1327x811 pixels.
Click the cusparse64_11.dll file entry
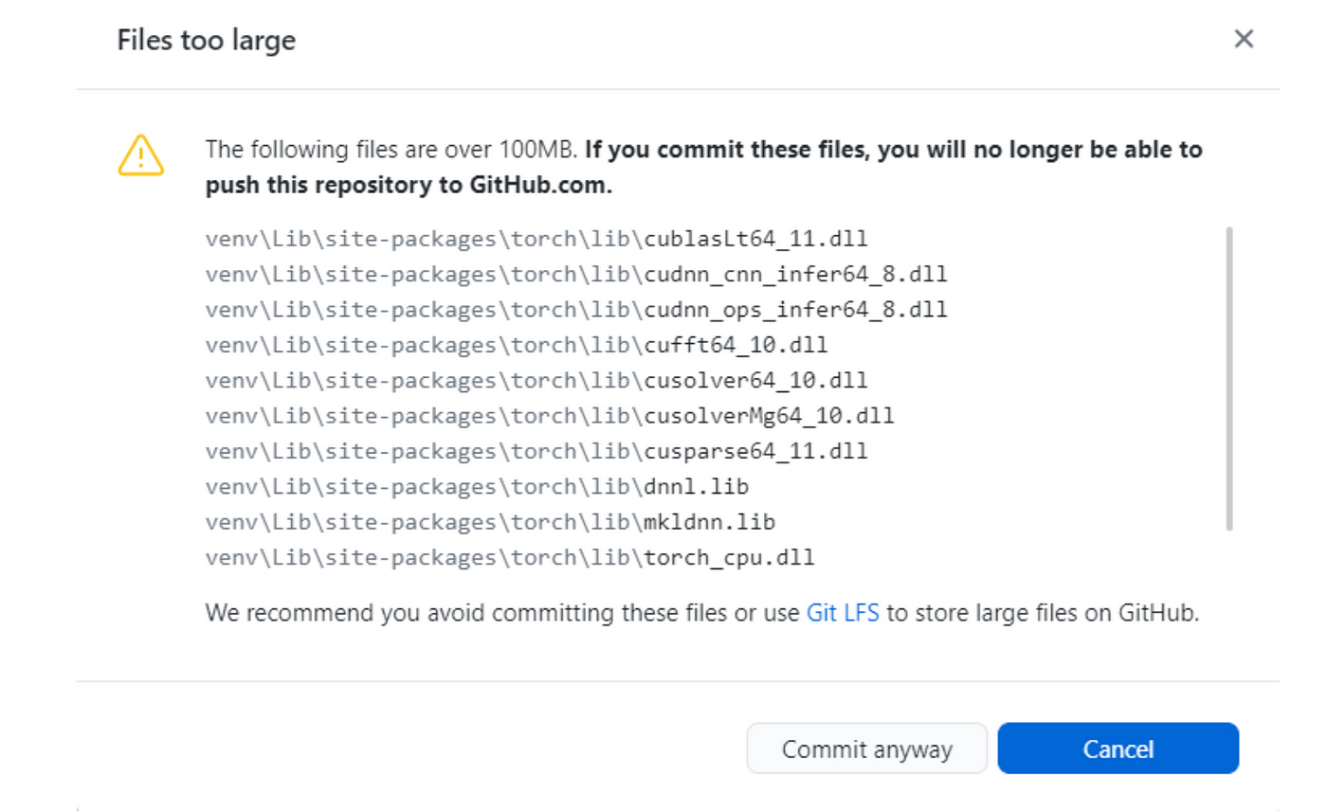point(536,451)
